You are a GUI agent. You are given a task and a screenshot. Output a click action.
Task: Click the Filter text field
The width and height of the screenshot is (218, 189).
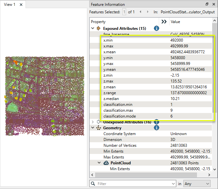pos(134,184)
